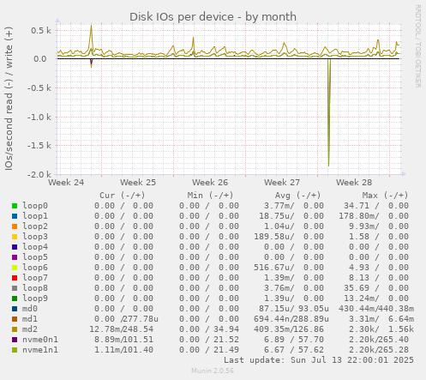This screenshot has width=426, height=380.
Task: Select the loop1 legend label
Action: click(35, 216)
